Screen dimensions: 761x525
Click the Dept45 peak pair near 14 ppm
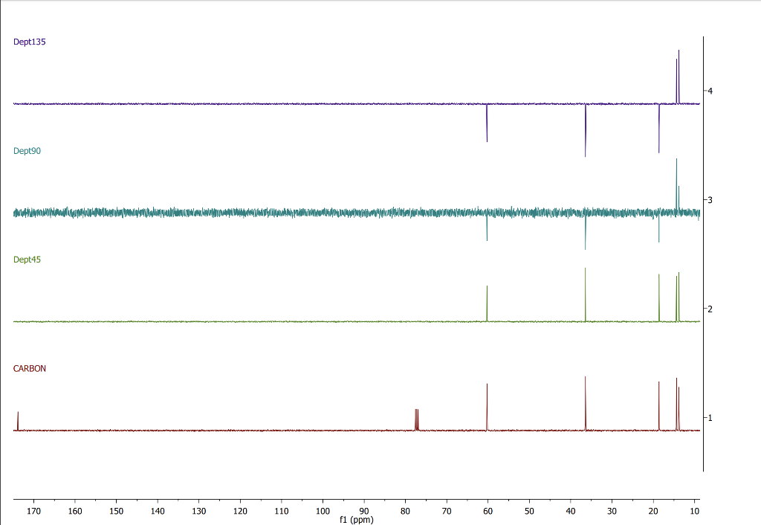coord(676,297)
